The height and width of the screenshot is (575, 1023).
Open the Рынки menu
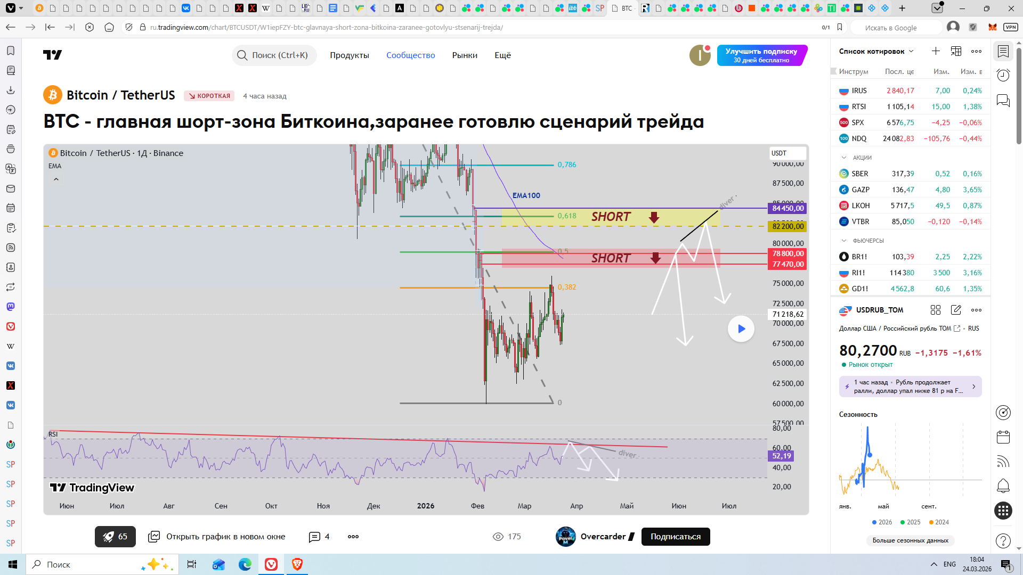click(465, 55)
